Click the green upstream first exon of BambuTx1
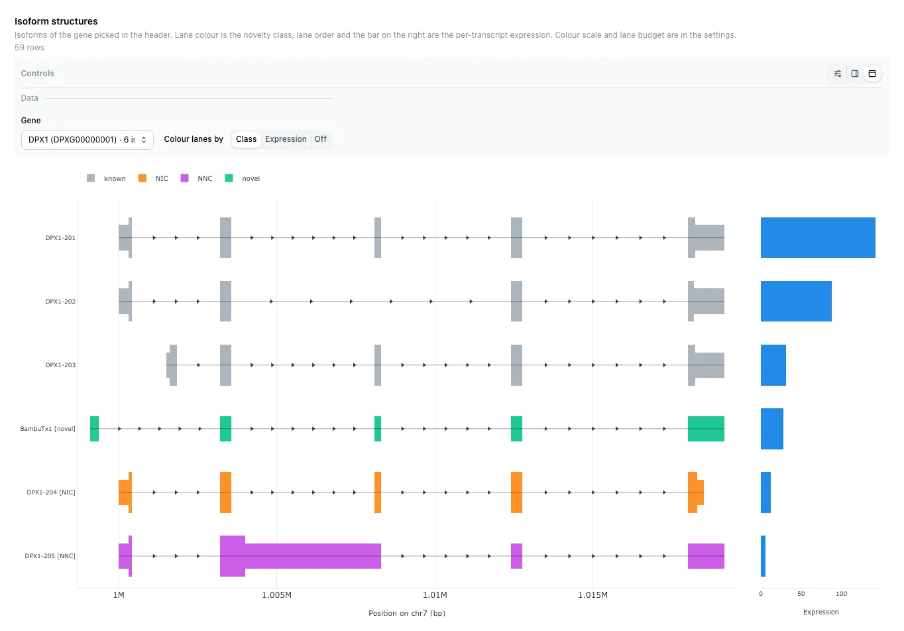 [94, 429]
